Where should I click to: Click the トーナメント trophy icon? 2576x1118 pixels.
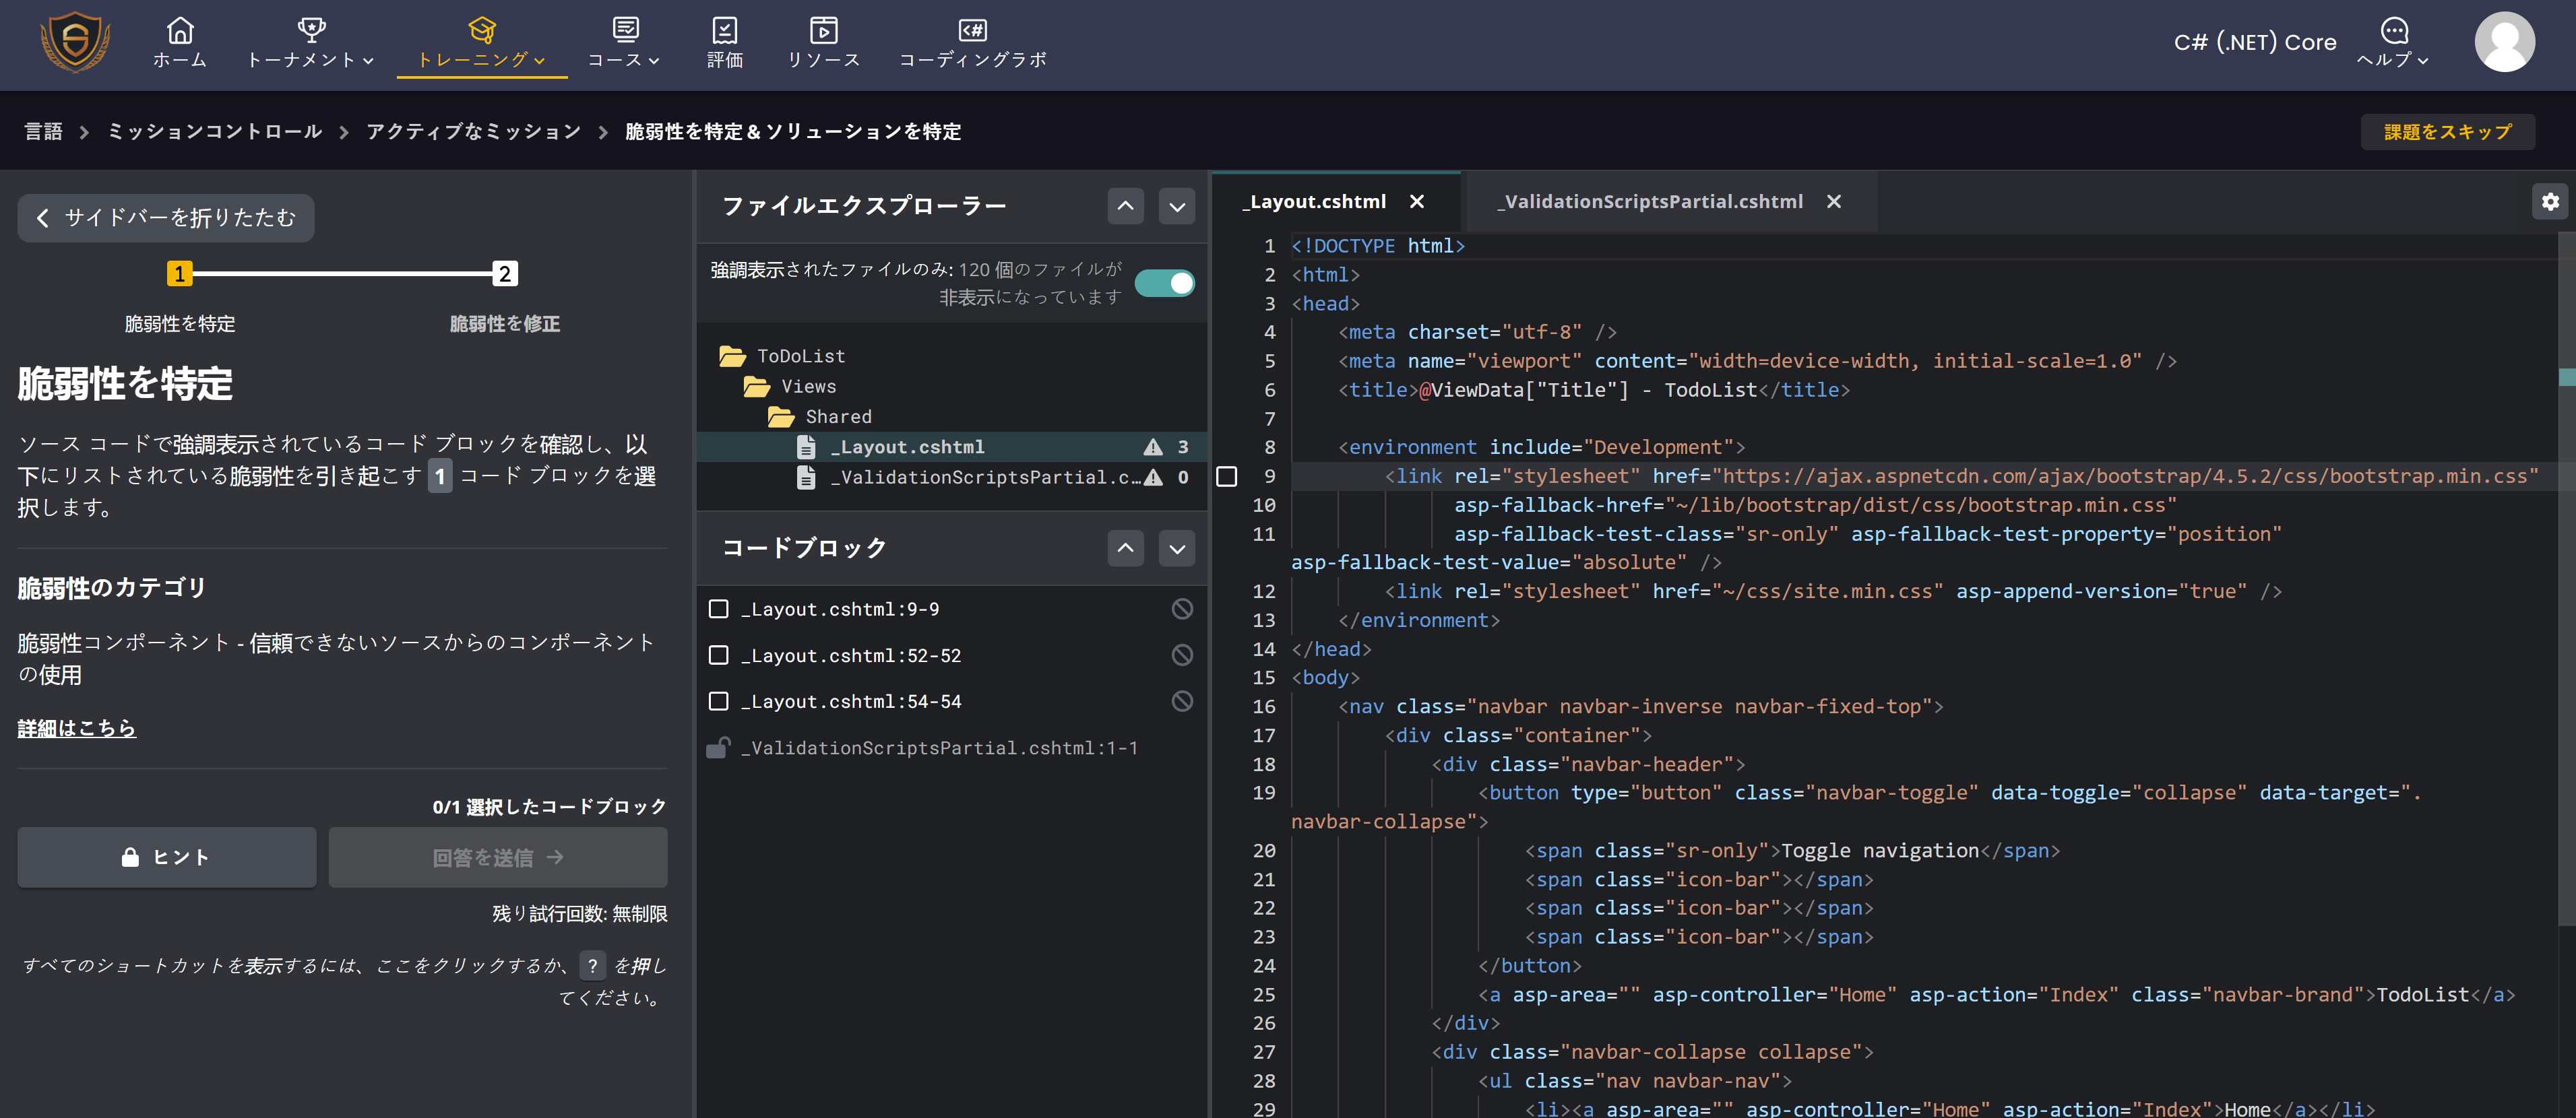pyautogui.click(x=311, y=29)
